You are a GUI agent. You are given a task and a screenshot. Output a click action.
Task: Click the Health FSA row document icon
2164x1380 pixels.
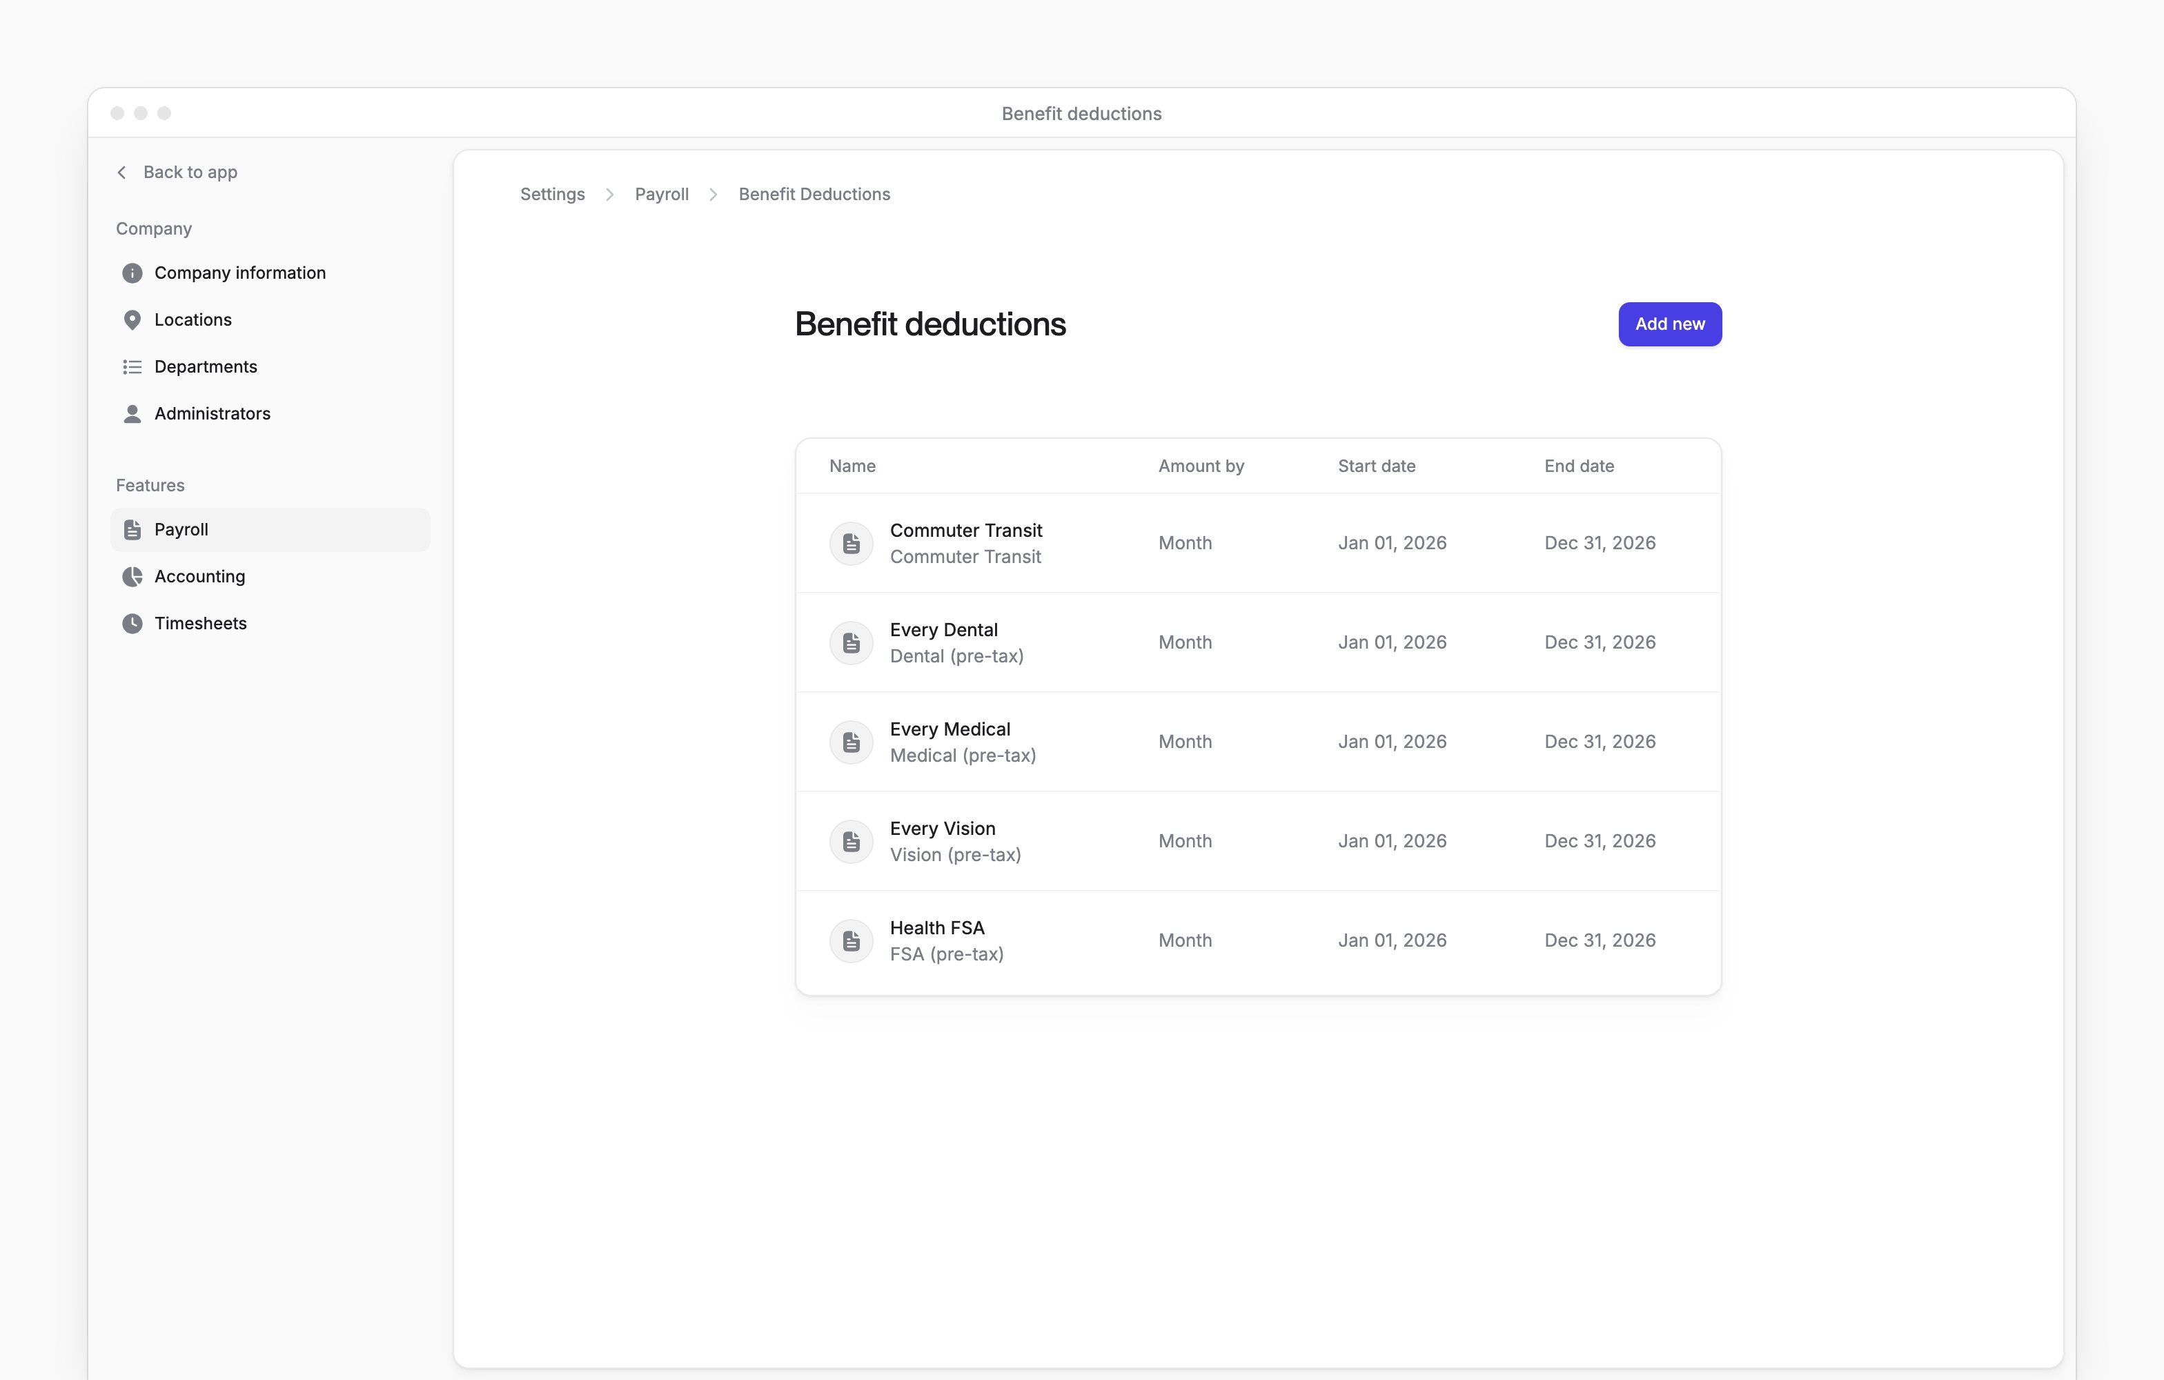coord(851,940)
